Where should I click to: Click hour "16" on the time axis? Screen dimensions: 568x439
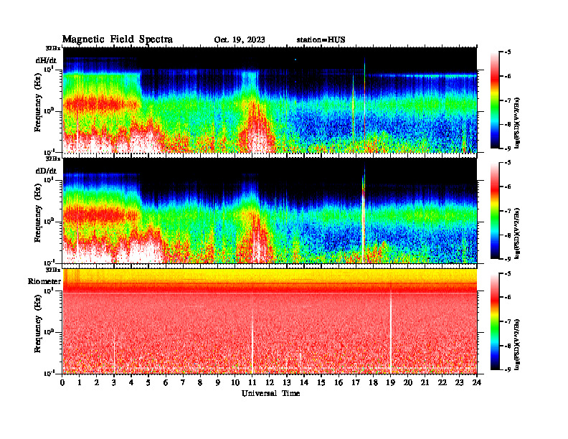[339, 382]
